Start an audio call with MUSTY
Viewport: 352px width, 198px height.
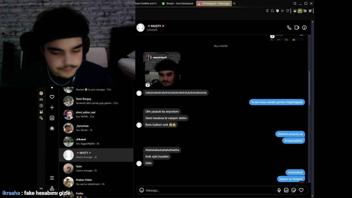pos(289,28)
